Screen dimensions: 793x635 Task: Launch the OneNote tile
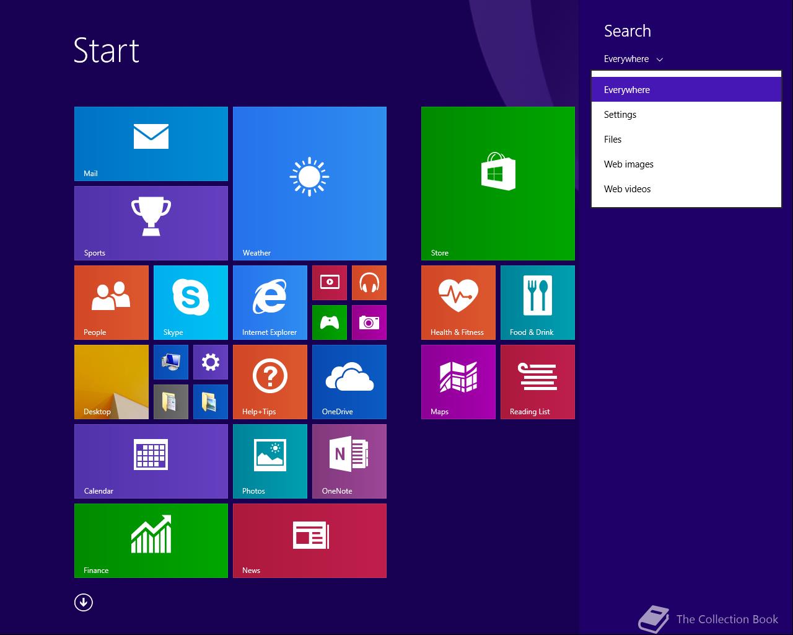(349, 461)
